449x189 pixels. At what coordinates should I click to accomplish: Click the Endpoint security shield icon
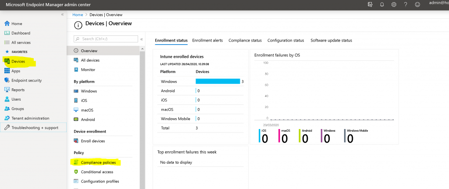[7, 80]
